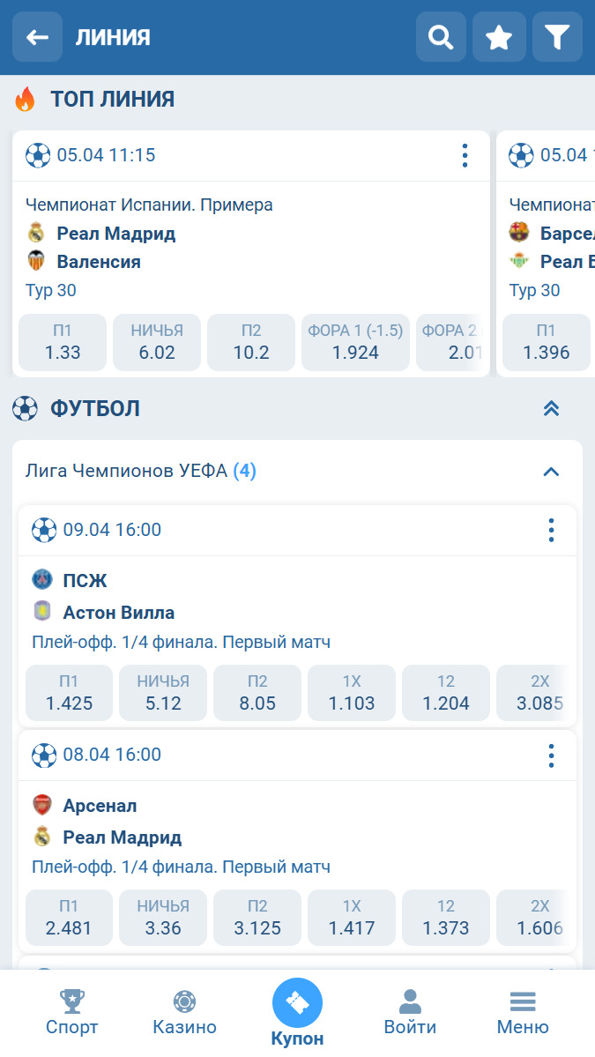Collapse Лига Чемпионов УЕФА league list
The image size is (595, 1057).
pyautogui.click(x=551, y=472)
